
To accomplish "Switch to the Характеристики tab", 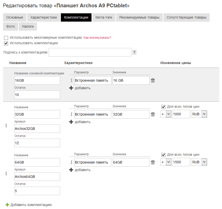I will coord(43,17).
